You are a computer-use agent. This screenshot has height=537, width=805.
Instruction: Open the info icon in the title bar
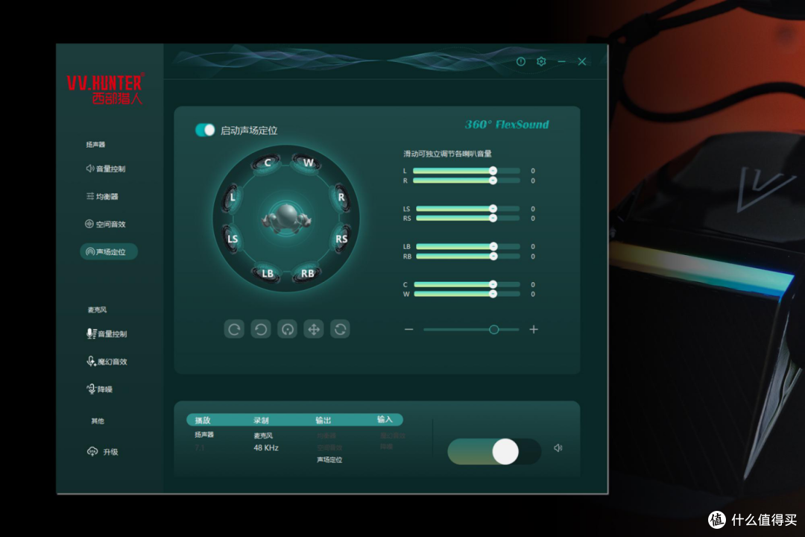click(520, 62)
